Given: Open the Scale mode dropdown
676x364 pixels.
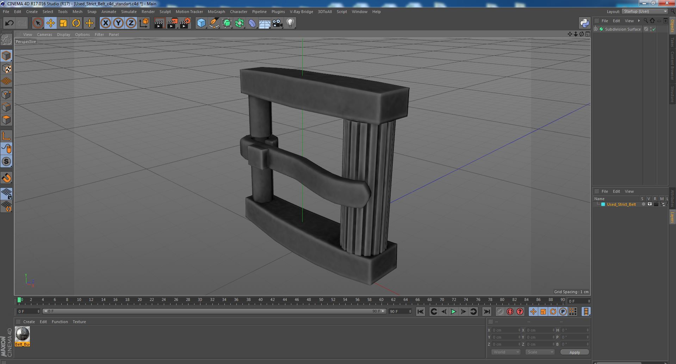Looking at the screenshot, I should coord(540,352).
